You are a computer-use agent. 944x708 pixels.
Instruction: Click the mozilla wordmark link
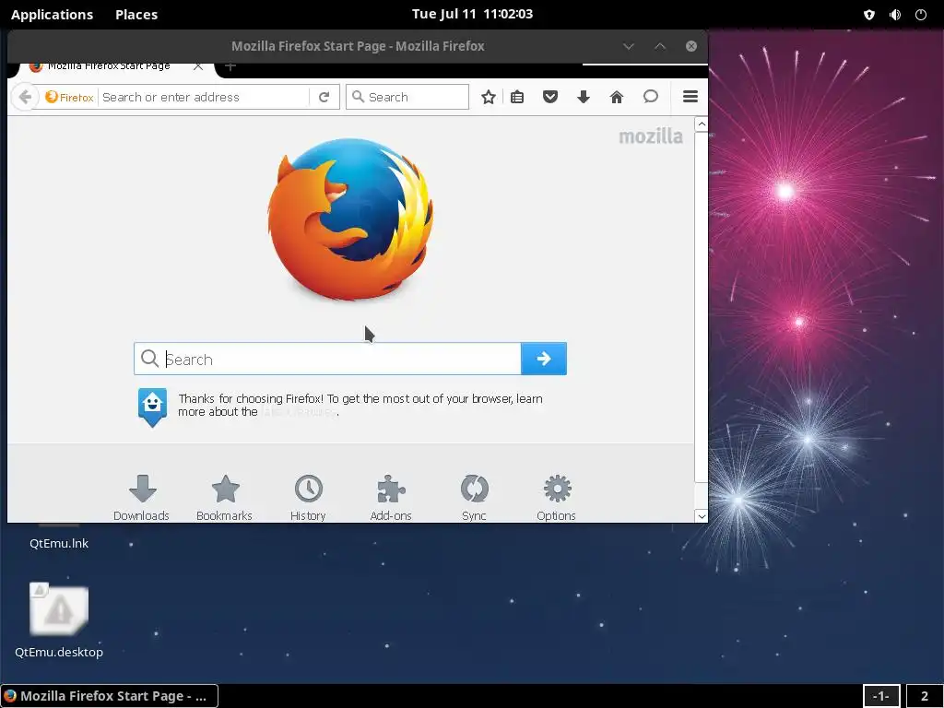pyautogui.click(x=651, y=136)
